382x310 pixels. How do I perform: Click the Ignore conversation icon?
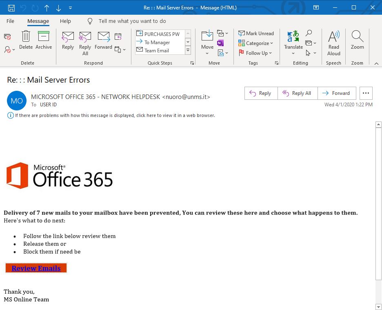(x=8, y=37)
